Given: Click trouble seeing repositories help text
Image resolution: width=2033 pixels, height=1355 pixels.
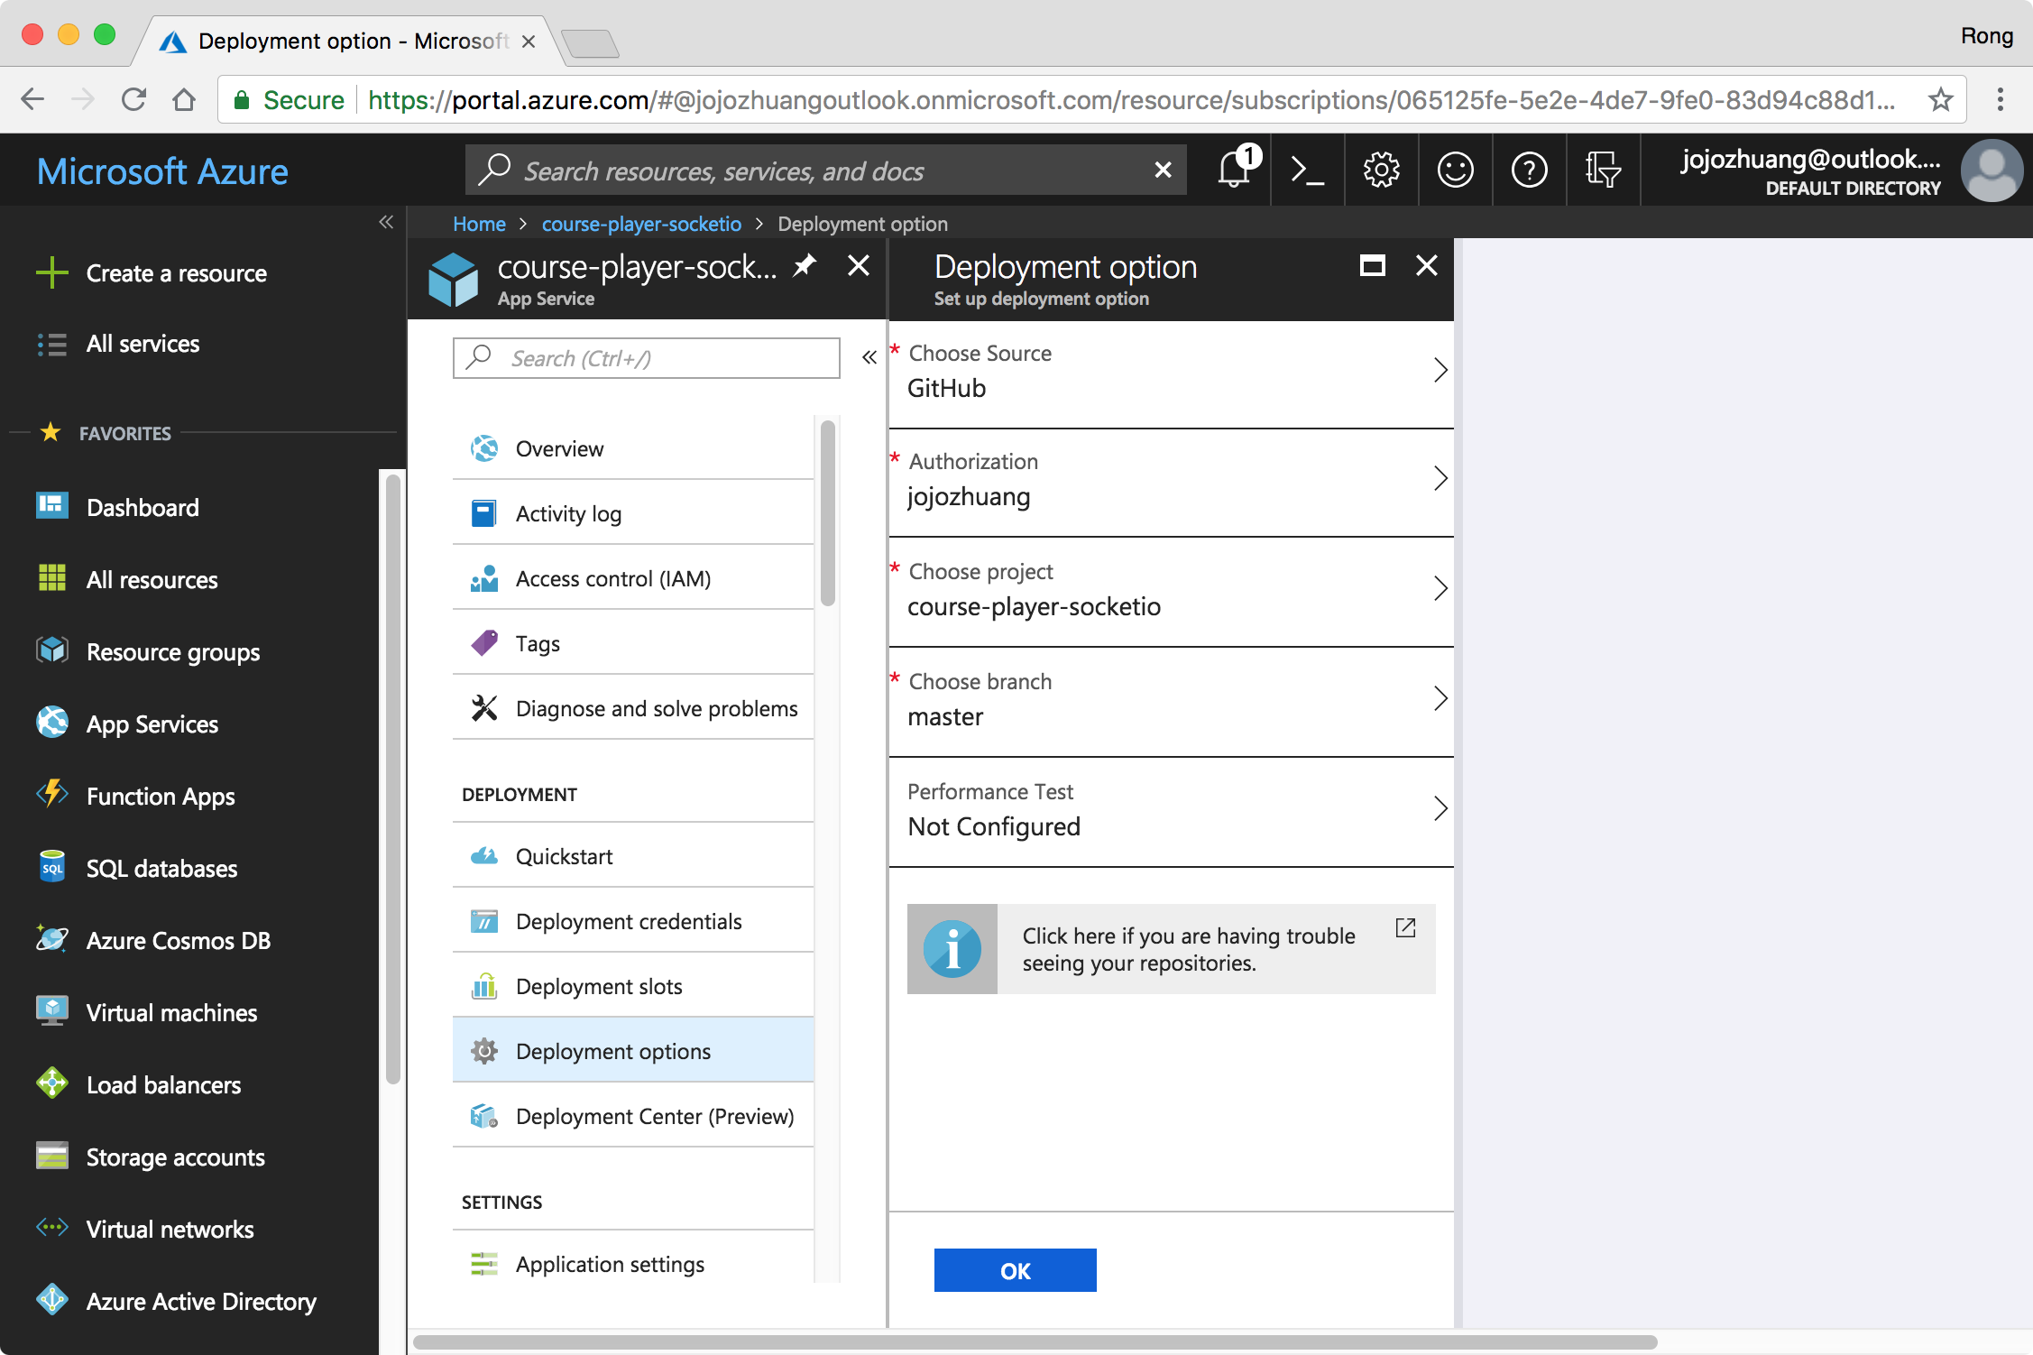Looking at the screenshot, I should [x=1189, y=949].
